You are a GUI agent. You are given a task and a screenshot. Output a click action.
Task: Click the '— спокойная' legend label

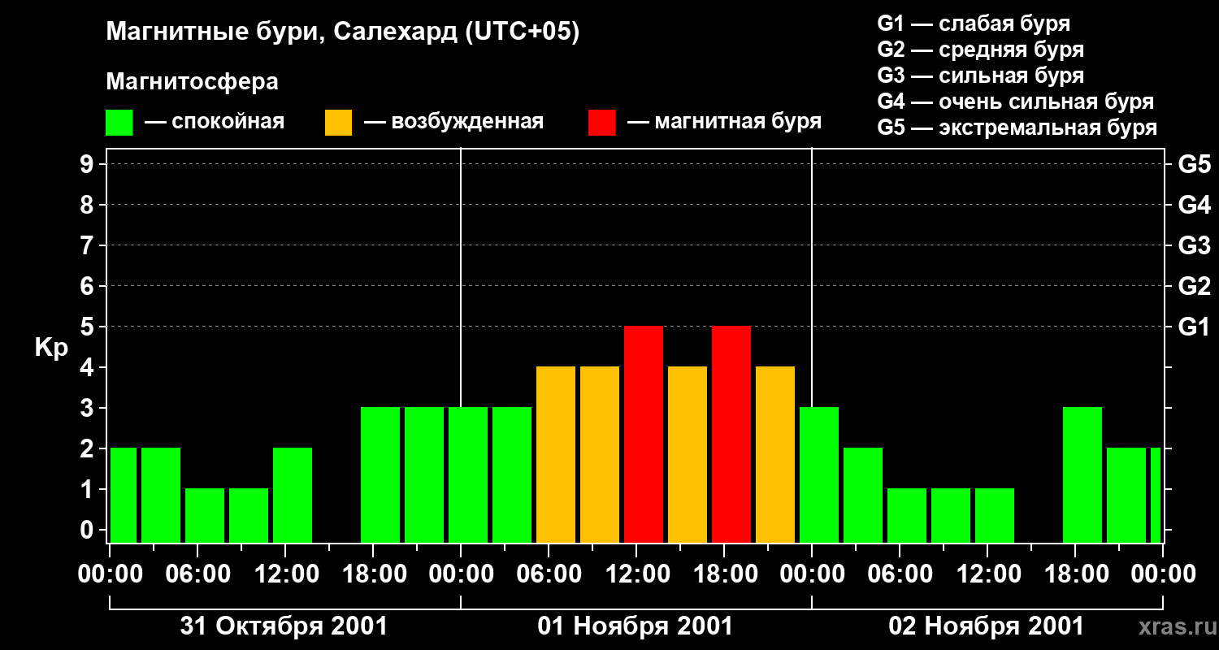(x=215, y=122)
